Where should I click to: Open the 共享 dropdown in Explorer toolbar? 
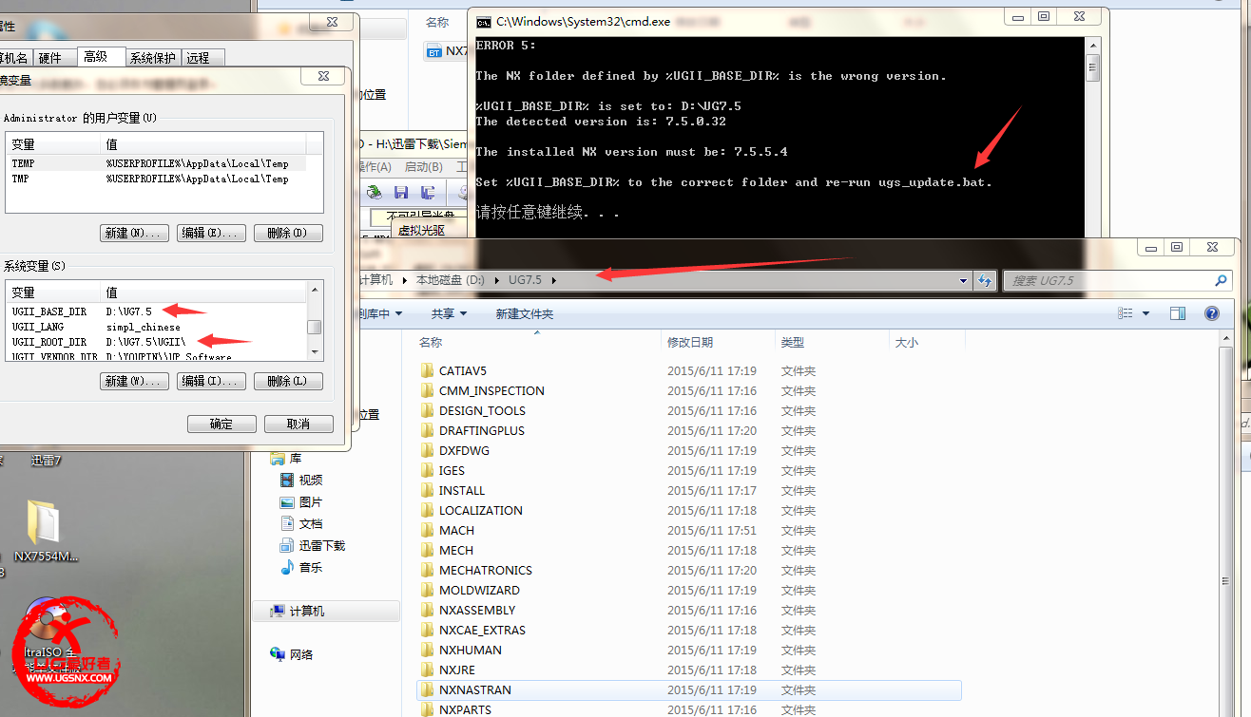(x=449, y=313)
